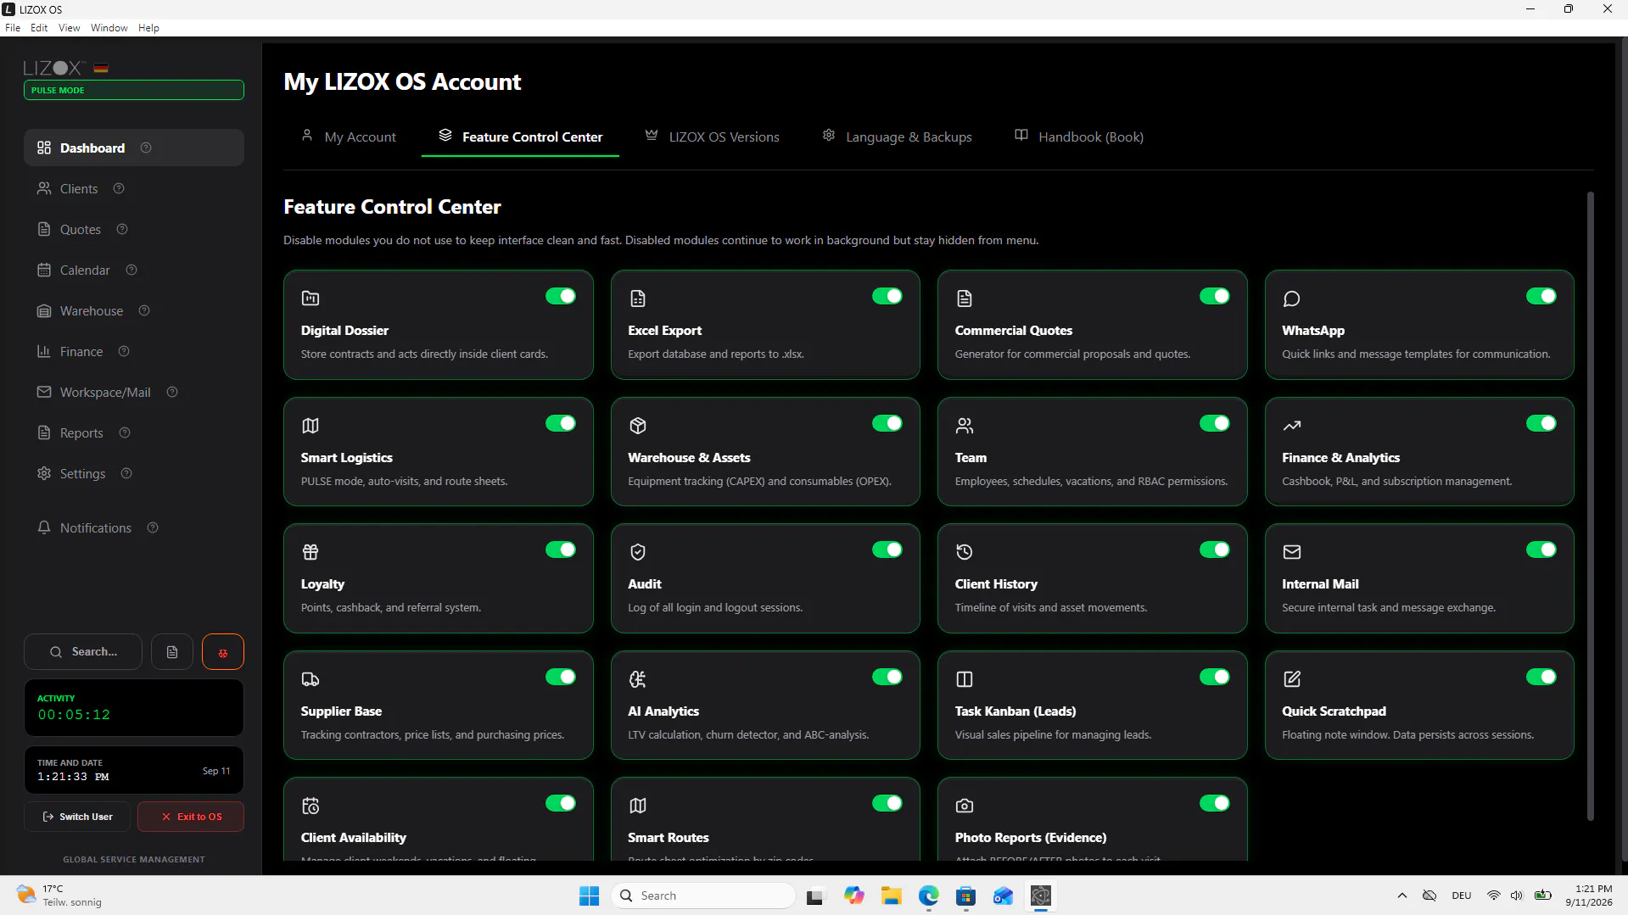Click the AI Analytics brain icon
Image resolution: width=1628 pixels, height=915 pixels.
pyautogui.click(x=638, y=679)
